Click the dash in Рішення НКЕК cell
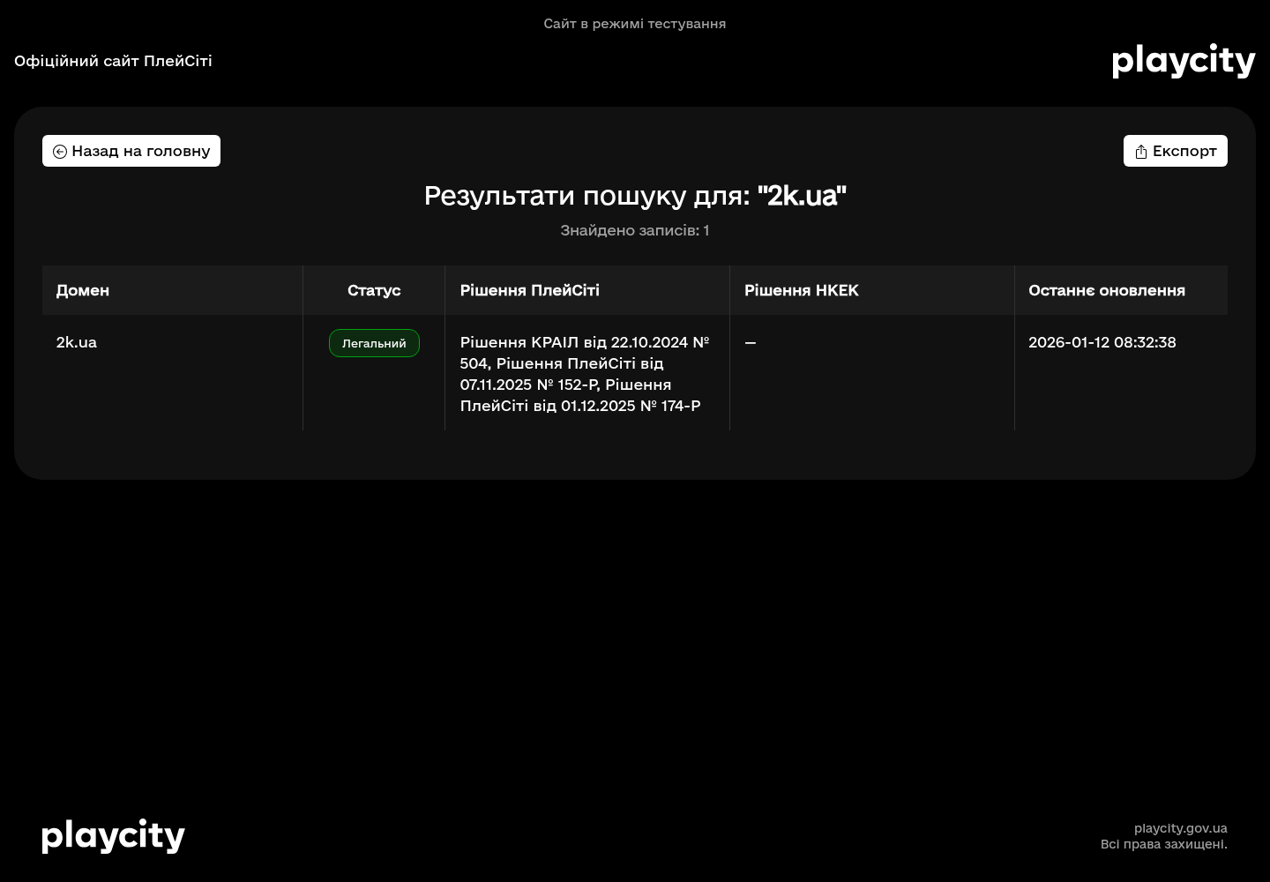Viewport: 1270px width, 882px height. (x=751, y=342)
